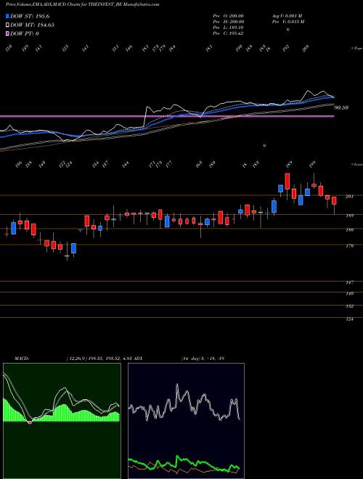Click the 'Pre C: 195.42' value
Image resolution: width=363 pixels, height=479 pixels.
[x=228, y=33]
